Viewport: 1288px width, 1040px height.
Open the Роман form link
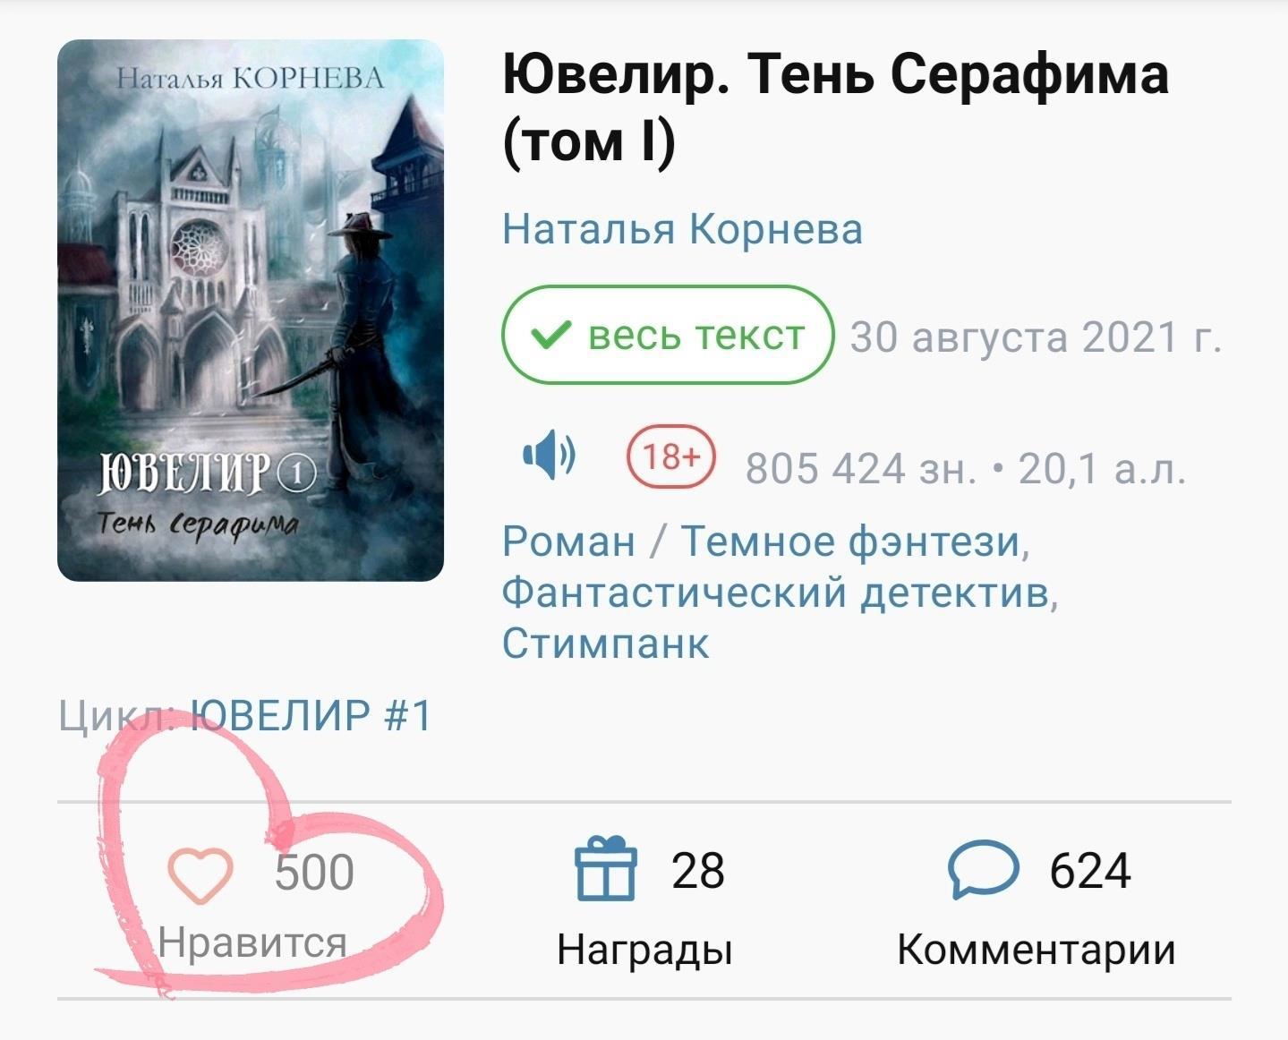click(x=568, y=541)
